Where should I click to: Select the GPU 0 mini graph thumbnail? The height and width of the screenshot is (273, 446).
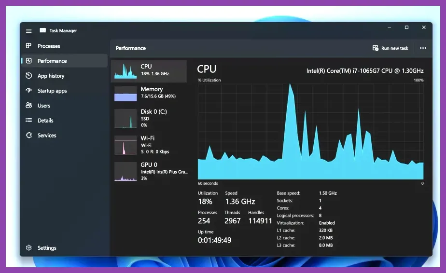click(x=125, y=172)
